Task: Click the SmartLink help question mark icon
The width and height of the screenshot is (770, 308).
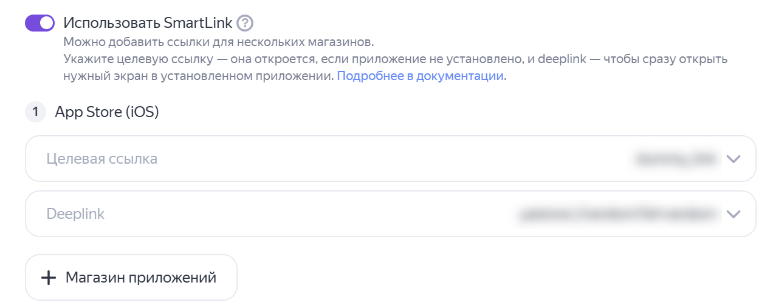Action: [245, 23]
